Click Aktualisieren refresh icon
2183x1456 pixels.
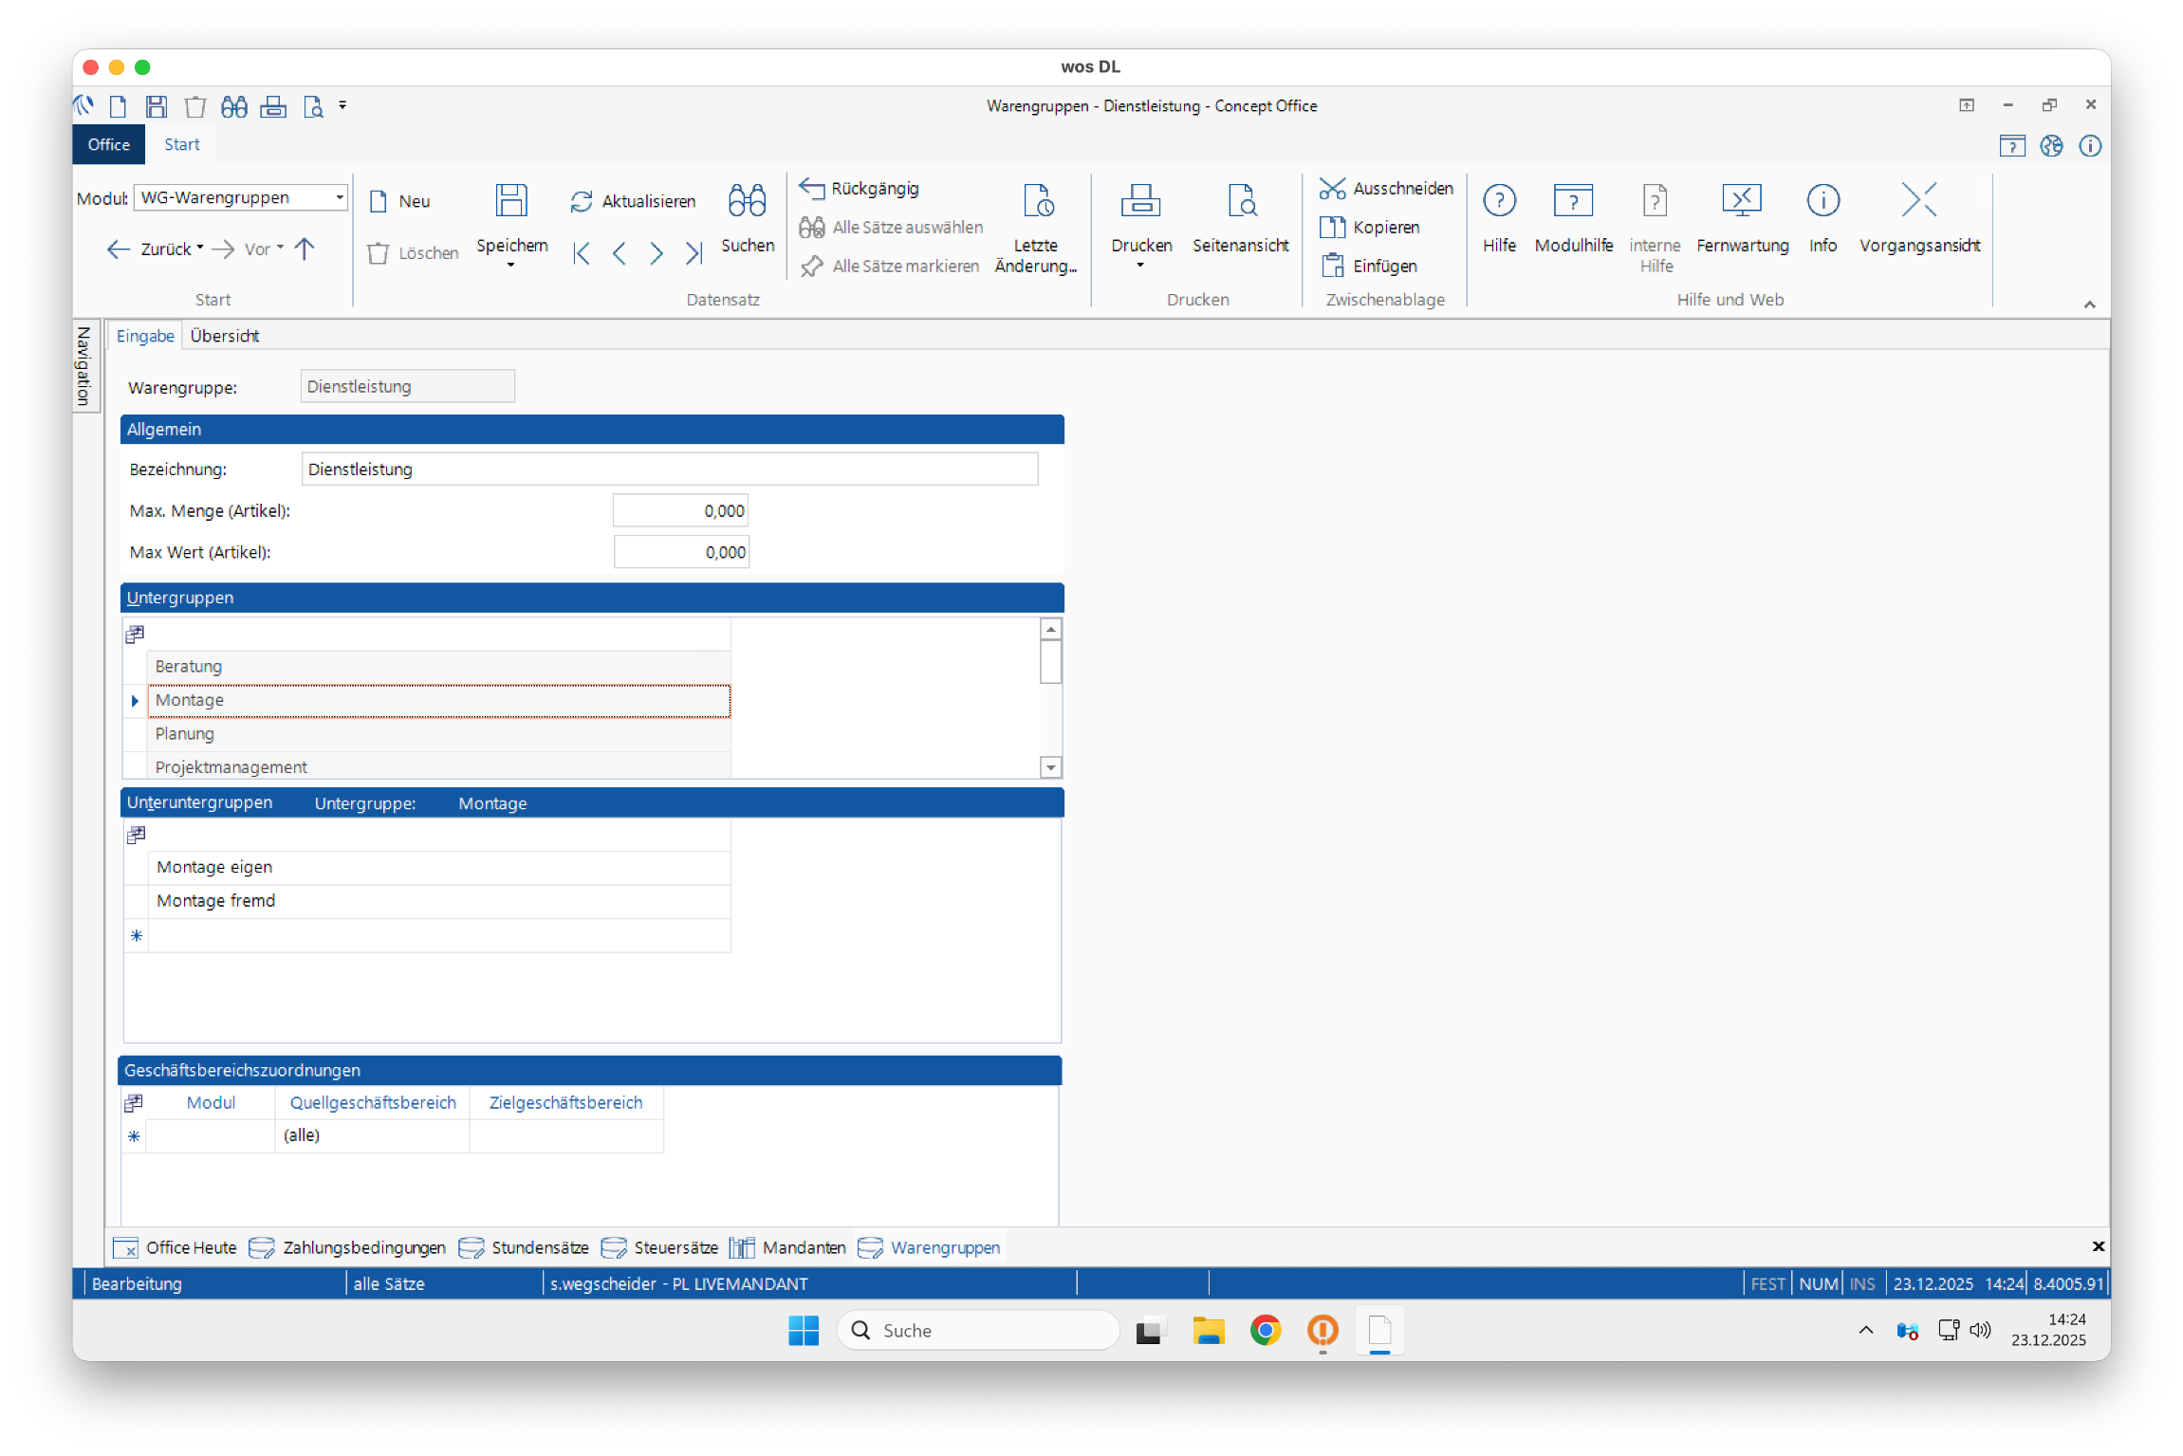click(x=582, y=201)
